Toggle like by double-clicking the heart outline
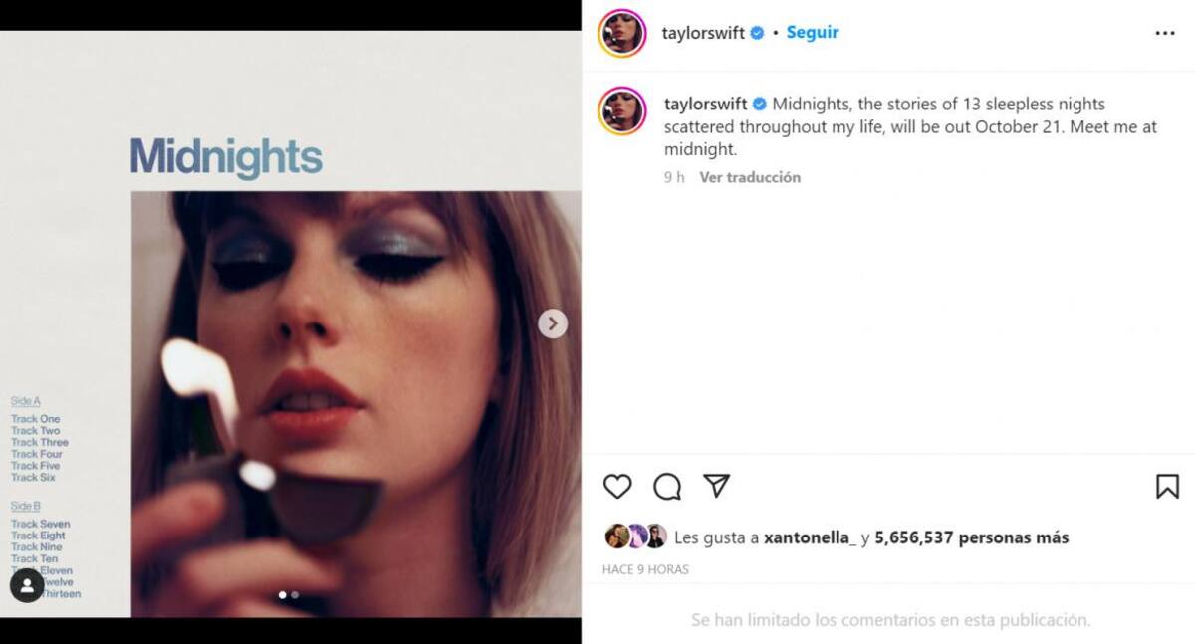Screen dimensions: 1195x644 617,487
